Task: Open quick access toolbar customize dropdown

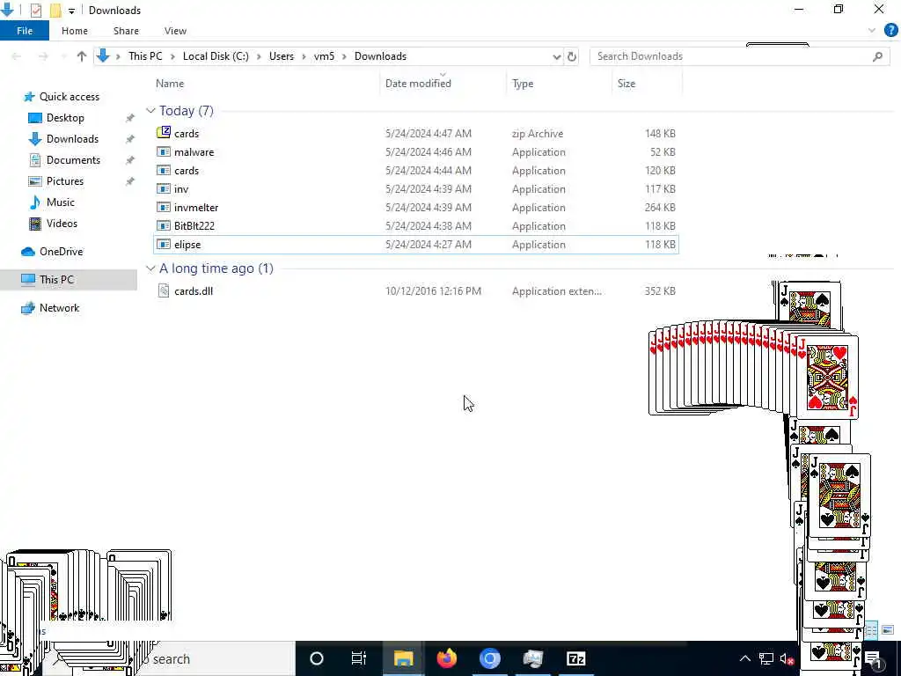Action: [71, 11]
